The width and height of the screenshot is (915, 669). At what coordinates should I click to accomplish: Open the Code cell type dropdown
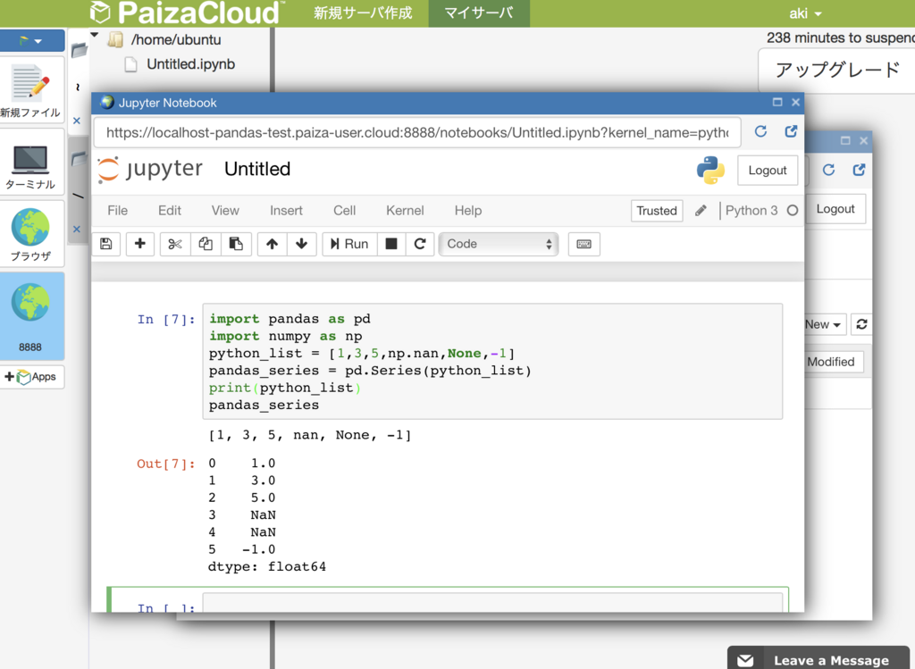(x=499, y=244)
